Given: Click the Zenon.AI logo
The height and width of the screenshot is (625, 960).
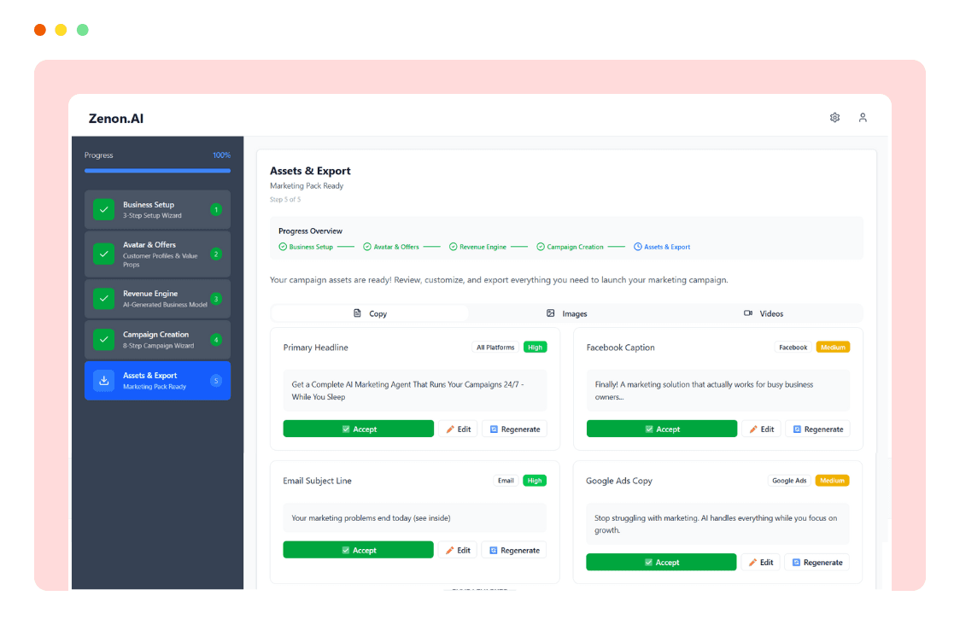Looking at the screenshot, I should (115, 118).
